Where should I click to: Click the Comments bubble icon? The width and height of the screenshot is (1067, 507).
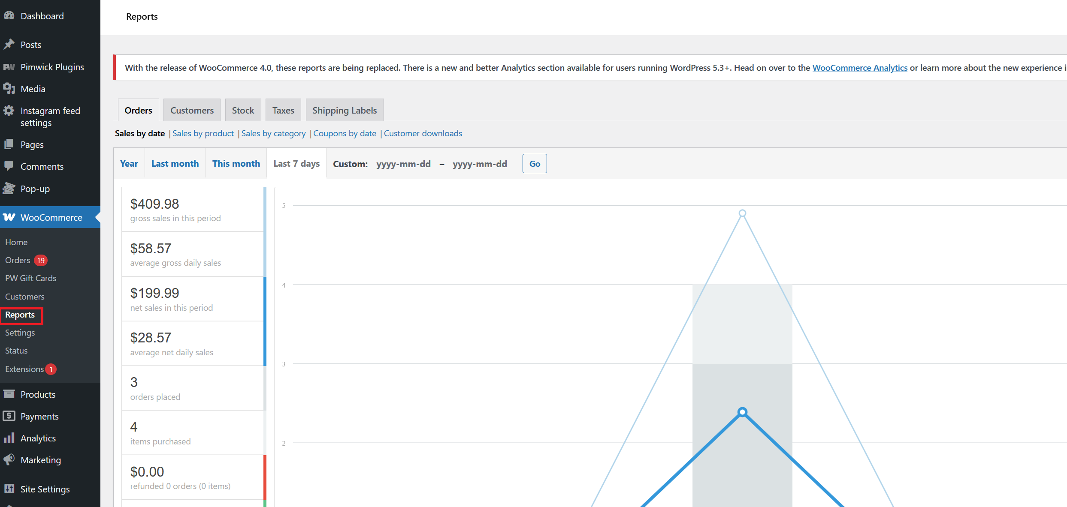click(x=9, y=166)
